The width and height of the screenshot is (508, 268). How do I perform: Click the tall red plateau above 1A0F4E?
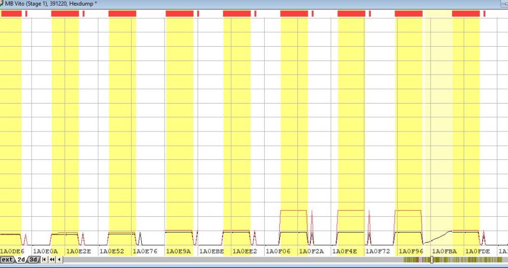pyautogui.click(x=351, y=210)
